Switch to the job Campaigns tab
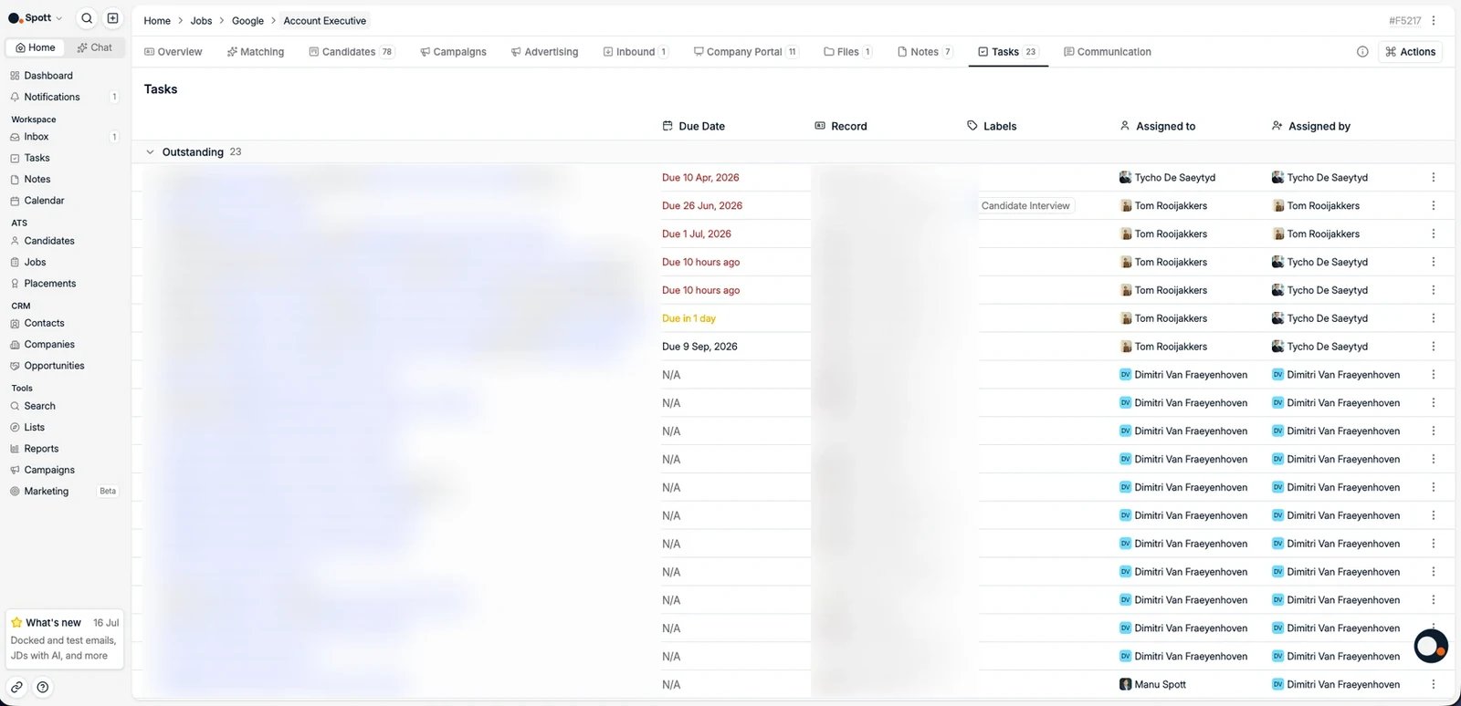This screenshot has width=1461, height=706. [453, 52]
